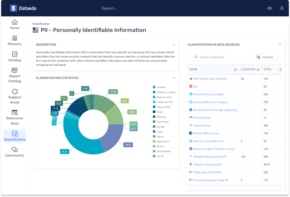The width and height of the screenshot is (290, 197).
Task: Select the Classification sidebar tab
Action: pos(15,136)
